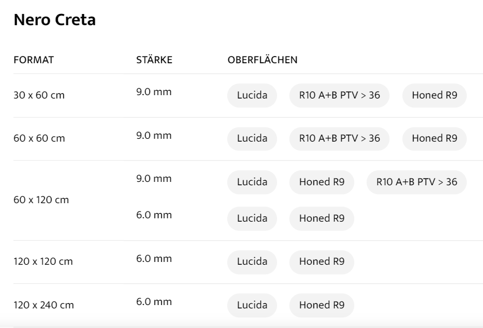Viewport: 483px width, 328px height.
Task: Select Honed R9 for 60 x 120 cm 9.0 mm
Action: (321, 182)
